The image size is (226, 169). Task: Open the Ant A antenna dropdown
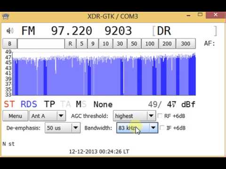48,116
